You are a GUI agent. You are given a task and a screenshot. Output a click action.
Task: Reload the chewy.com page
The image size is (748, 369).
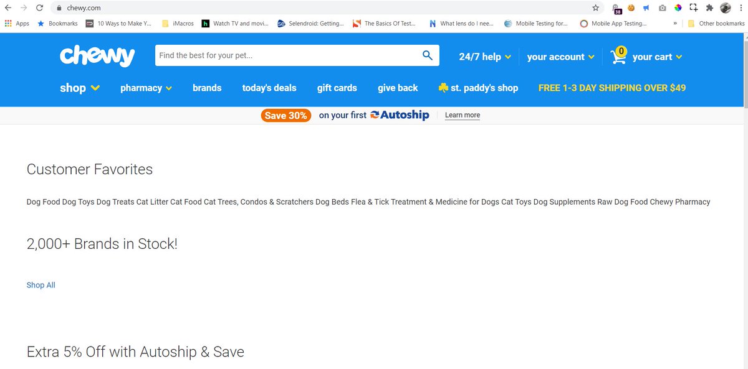tap(39, 8)
